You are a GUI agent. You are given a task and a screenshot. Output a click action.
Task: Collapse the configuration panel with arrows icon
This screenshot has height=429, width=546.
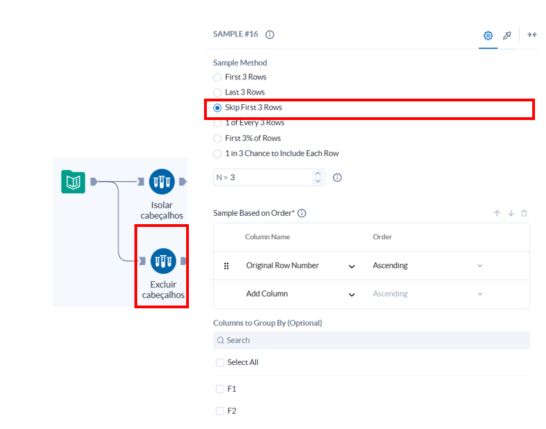pyautogui.click(x=532, y=34)
